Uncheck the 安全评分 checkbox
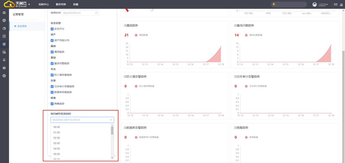 (52, 29)
